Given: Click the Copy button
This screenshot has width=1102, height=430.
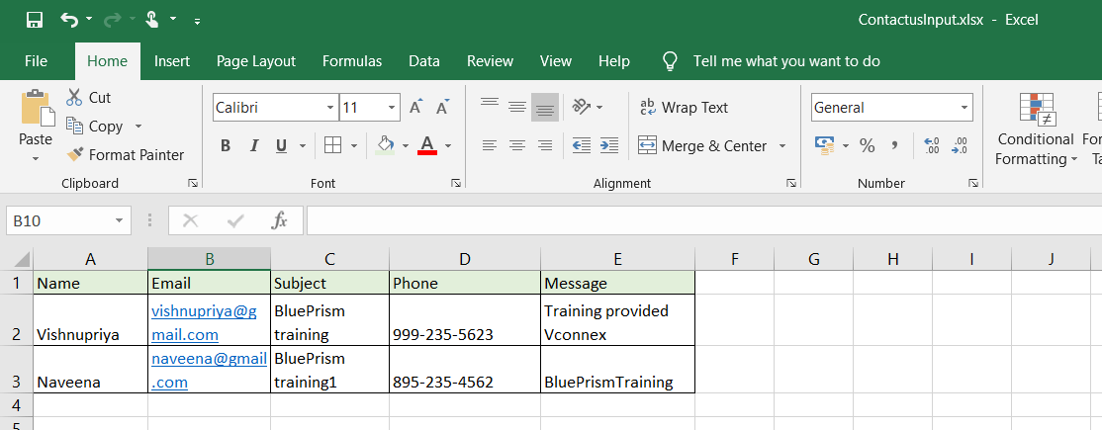Looking at the screenshot, I should pos(95,127).
